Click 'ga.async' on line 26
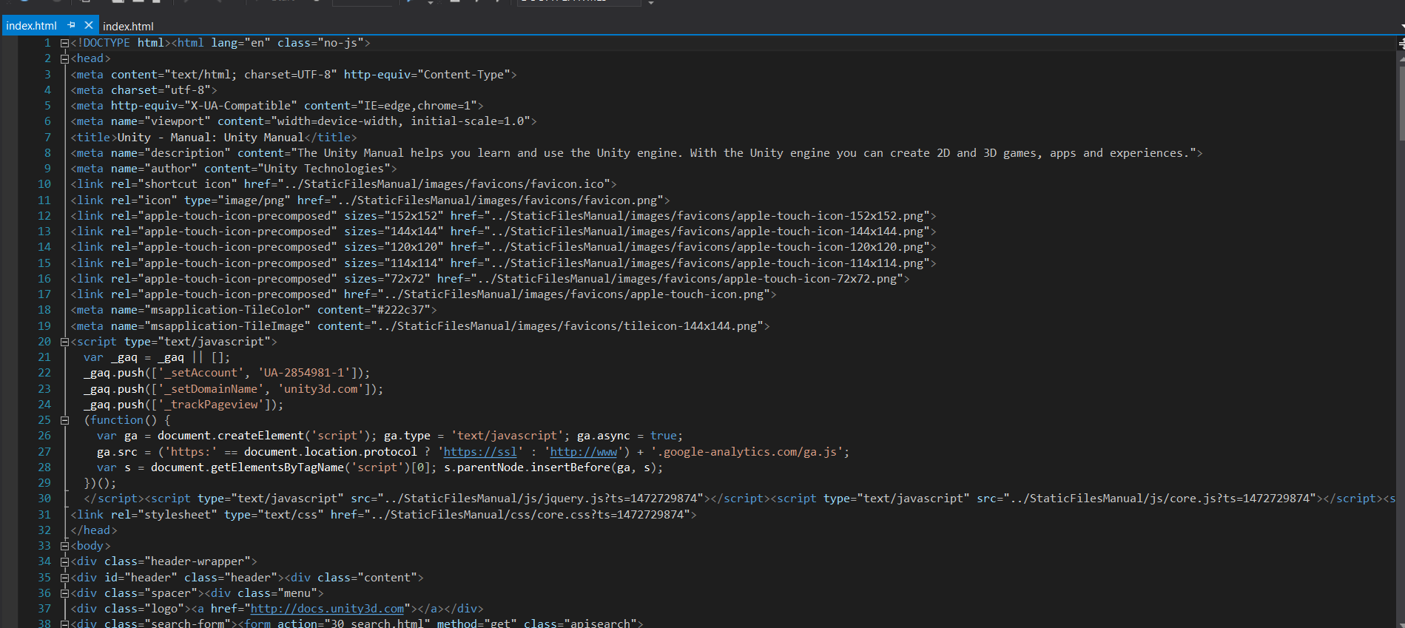This screenshot has height=628, width=1405. 604,436
